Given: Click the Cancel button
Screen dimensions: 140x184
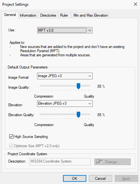Looking at the screenshot, I should pos(100,178).
